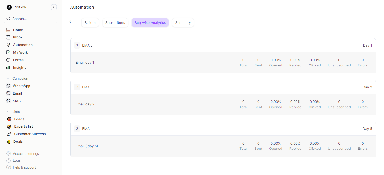Open the WhatsApp campaign icon

[x=8, y=86]
